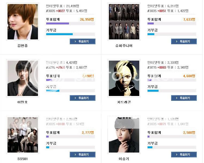The height and width of the screenshot is (163, 204).
Task: Vote for 슈퍼주니어 with 투표하기 button
Action: (184, 41)
